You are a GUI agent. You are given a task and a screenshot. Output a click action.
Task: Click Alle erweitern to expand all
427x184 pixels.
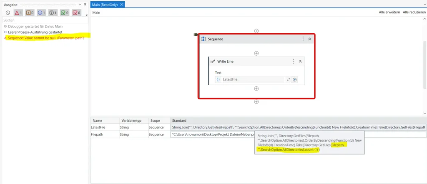(x=389, y=12)
